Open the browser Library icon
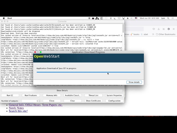177x133 pixels. point(164,29)
